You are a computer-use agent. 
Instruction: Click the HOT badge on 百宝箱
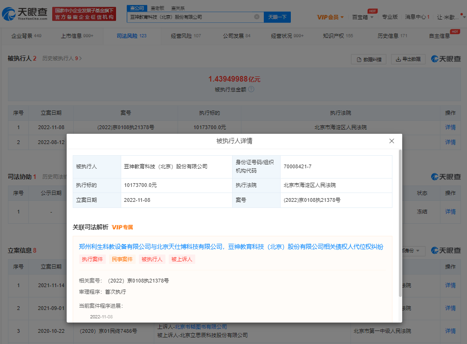[x=372, y=11]
